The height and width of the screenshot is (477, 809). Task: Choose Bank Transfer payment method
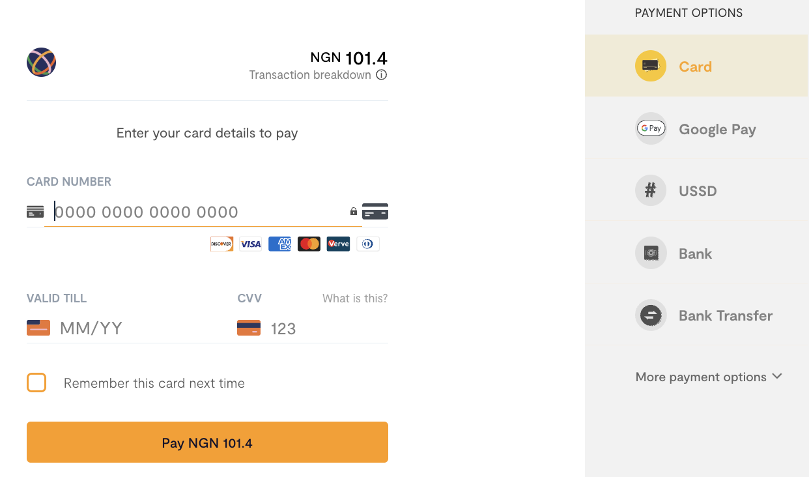[725, 315]
